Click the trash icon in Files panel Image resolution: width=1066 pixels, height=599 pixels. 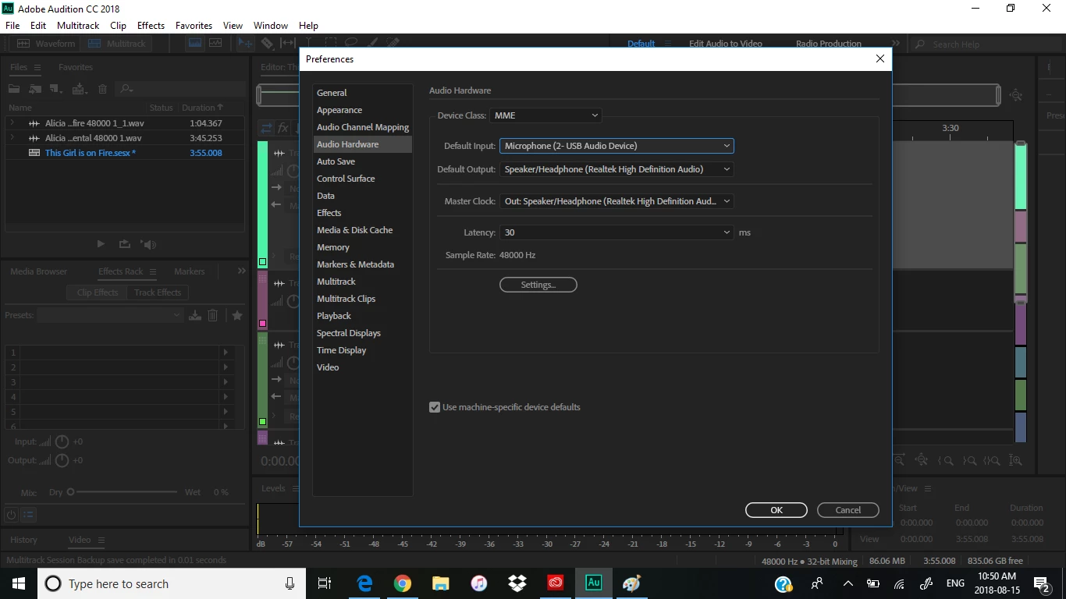102,89
